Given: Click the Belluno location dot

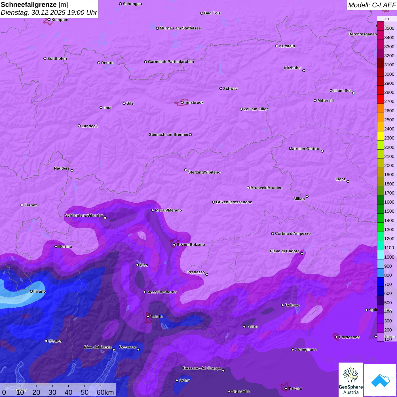Looking at the screenshot, I should point(283,305).
